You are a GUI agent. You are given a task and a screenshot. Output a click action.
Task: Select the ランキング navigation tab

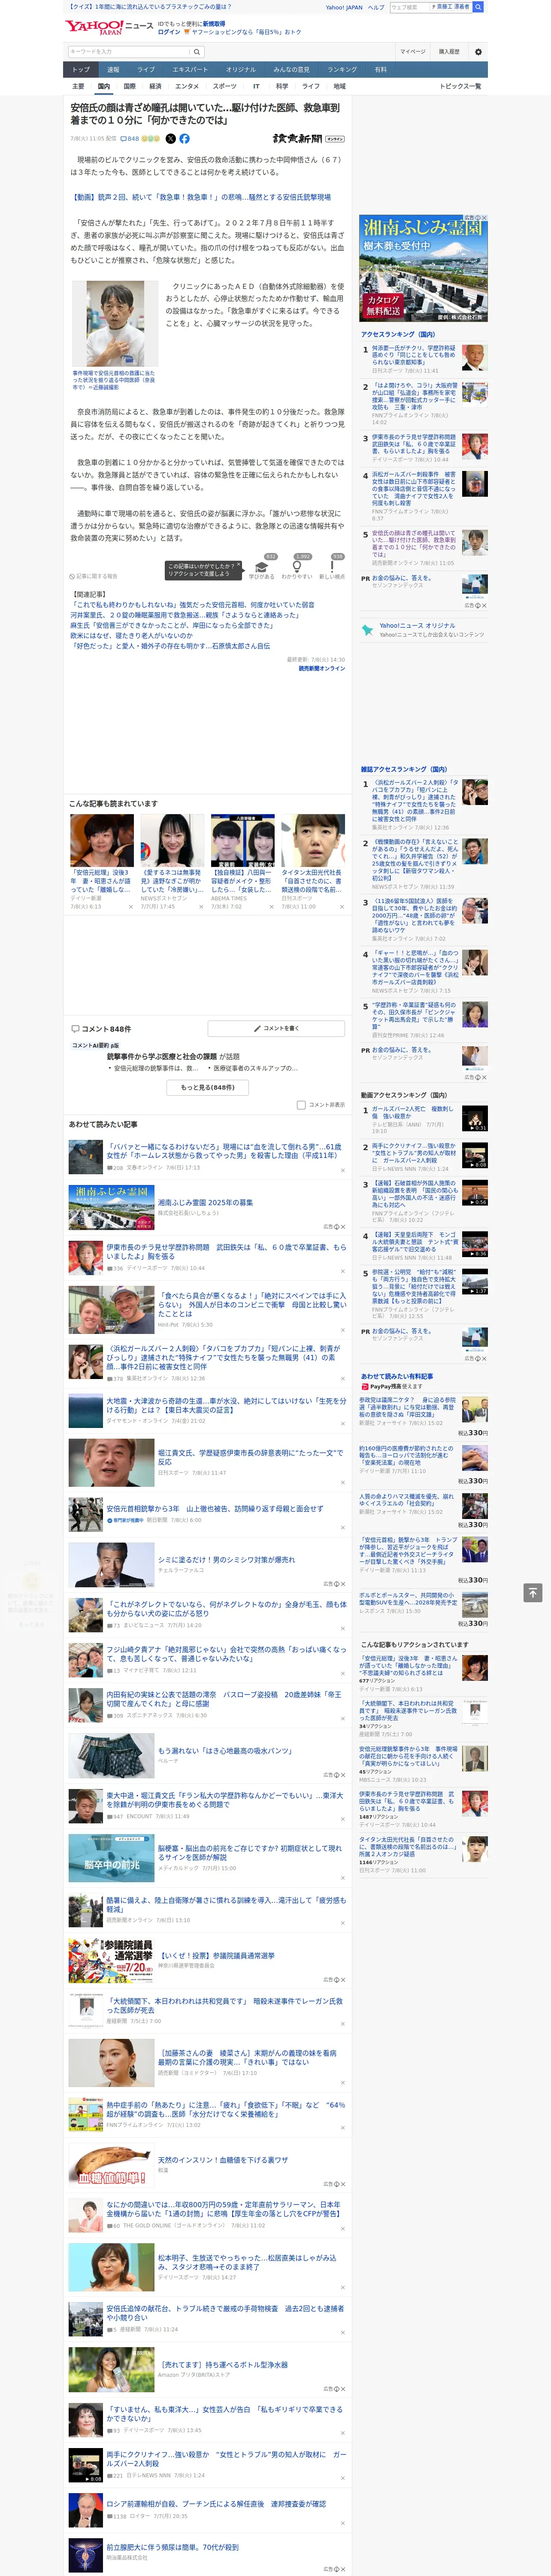coord(342,69)
